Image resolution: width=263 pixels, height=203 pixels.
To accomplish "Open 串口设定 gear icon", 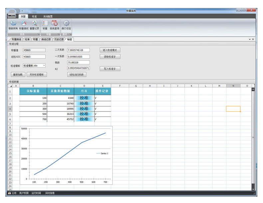I will pos(66,23).
